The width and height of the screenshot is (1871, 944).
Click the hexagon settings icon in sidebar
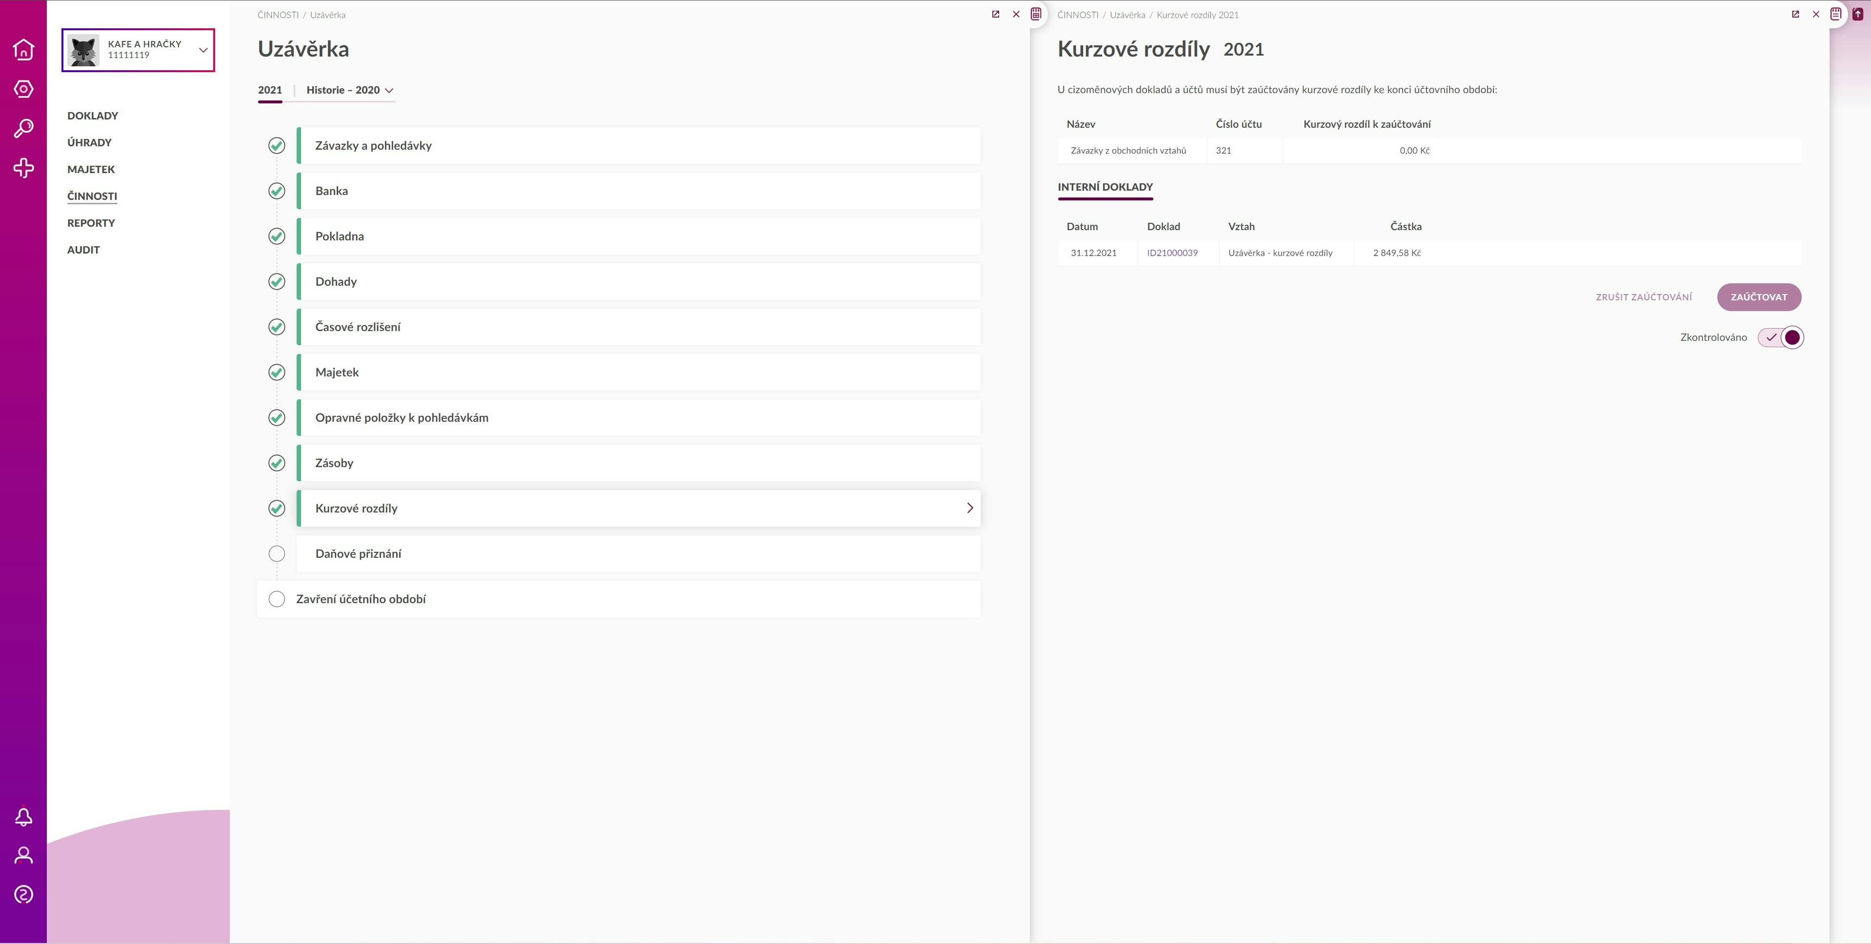pyautogui.click(x=23, y=89)
